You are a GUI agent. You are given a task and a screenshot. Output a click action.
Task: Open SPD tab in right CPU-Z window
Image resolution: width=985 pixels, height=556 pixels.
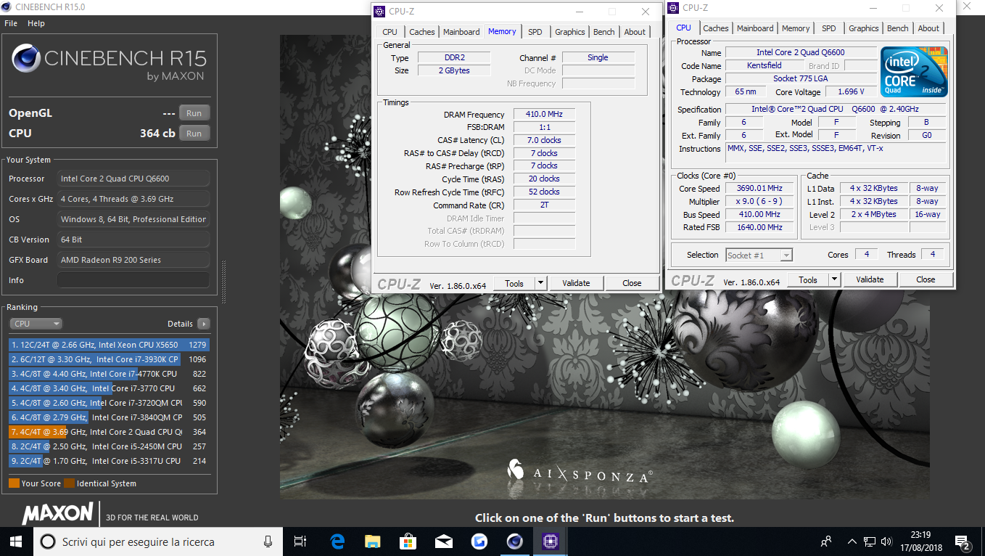(x=829, y=28)
